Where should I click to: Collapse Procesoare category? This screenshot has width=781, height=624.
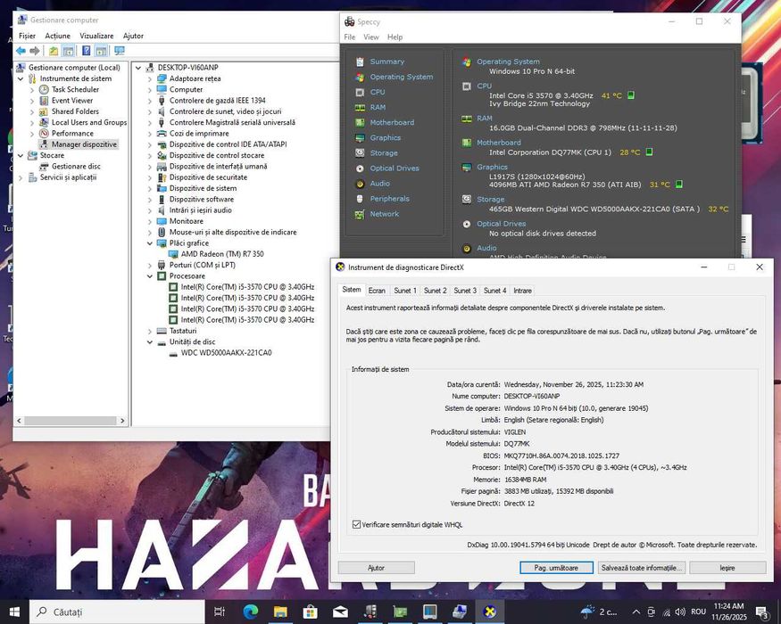[149, 276]
